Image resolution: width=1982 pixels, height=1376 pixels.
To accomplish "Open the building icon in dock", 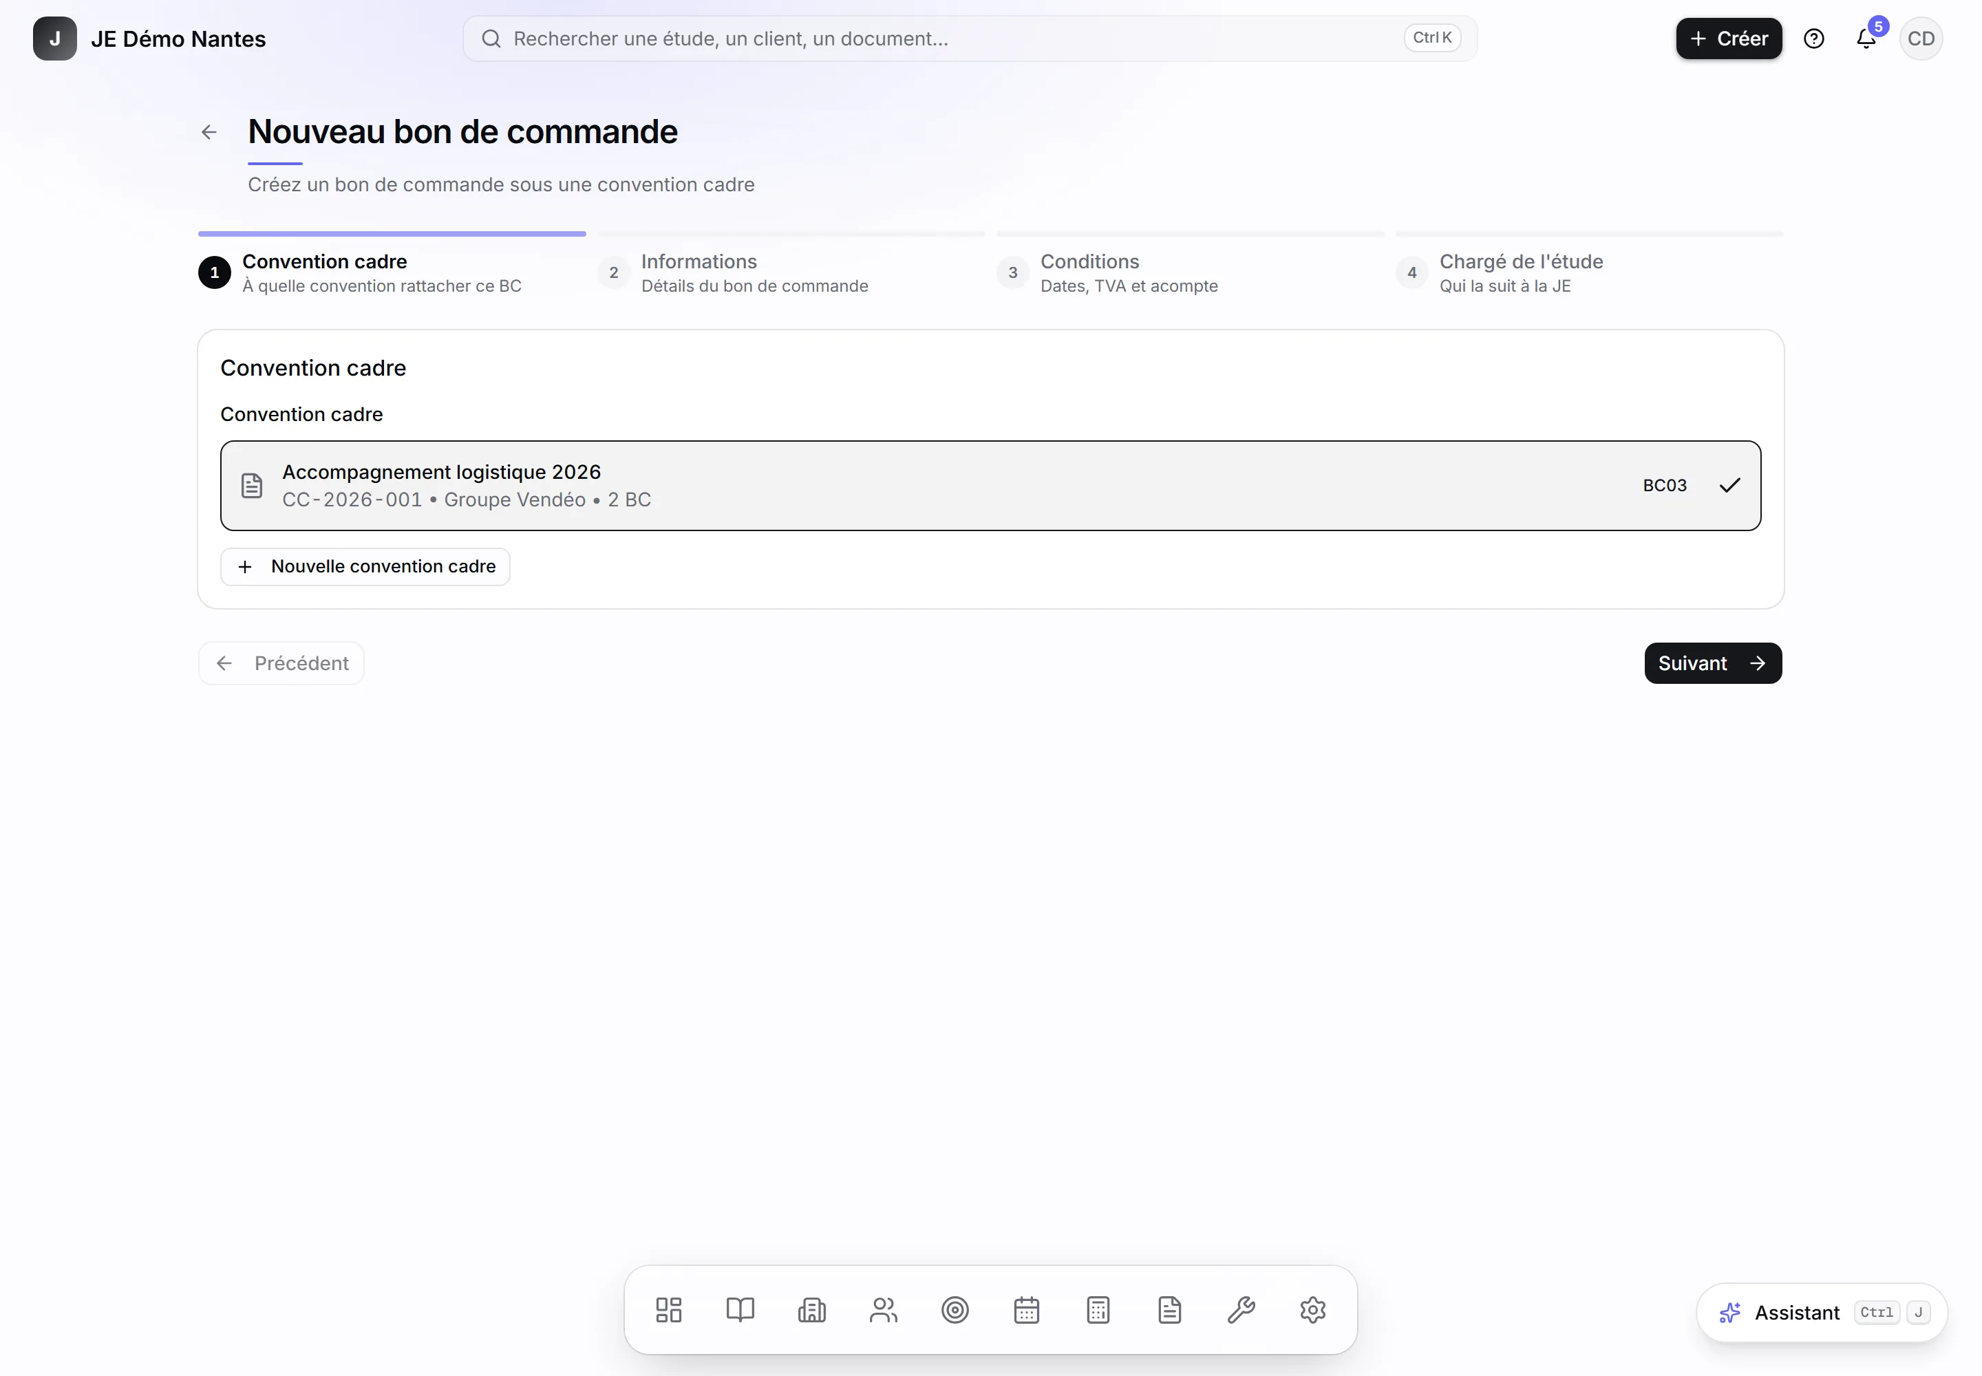I will coord(811,1310).
